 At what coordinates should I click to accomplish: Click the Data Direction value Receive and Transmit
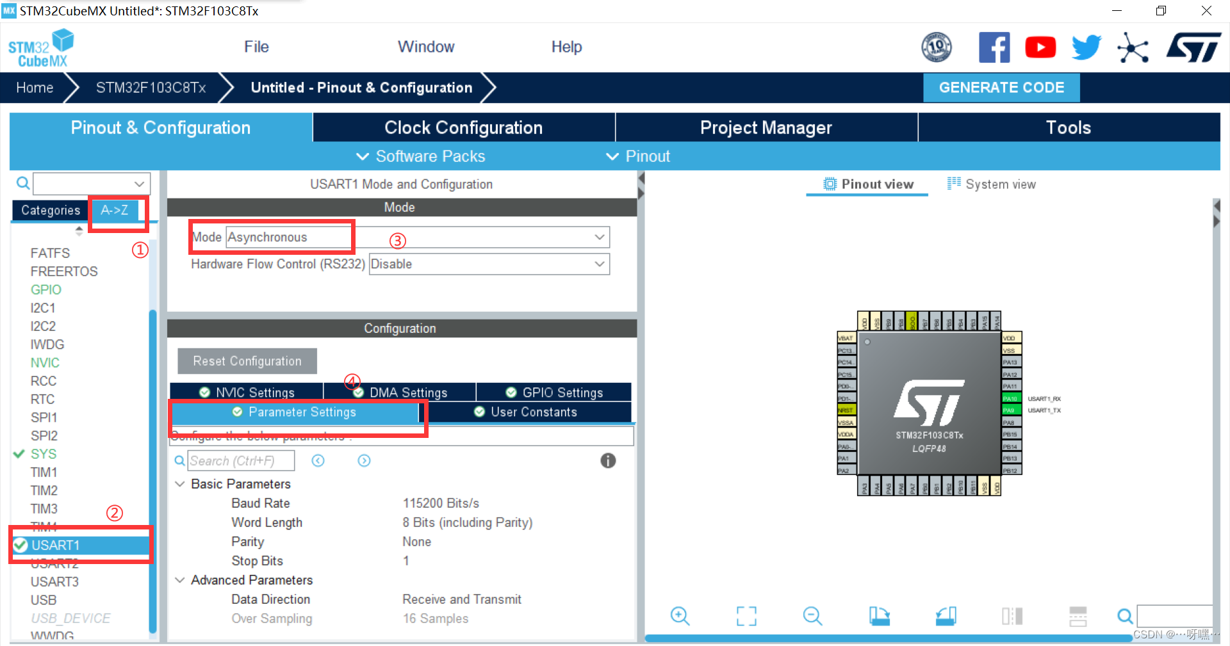(x=462, y=599)
